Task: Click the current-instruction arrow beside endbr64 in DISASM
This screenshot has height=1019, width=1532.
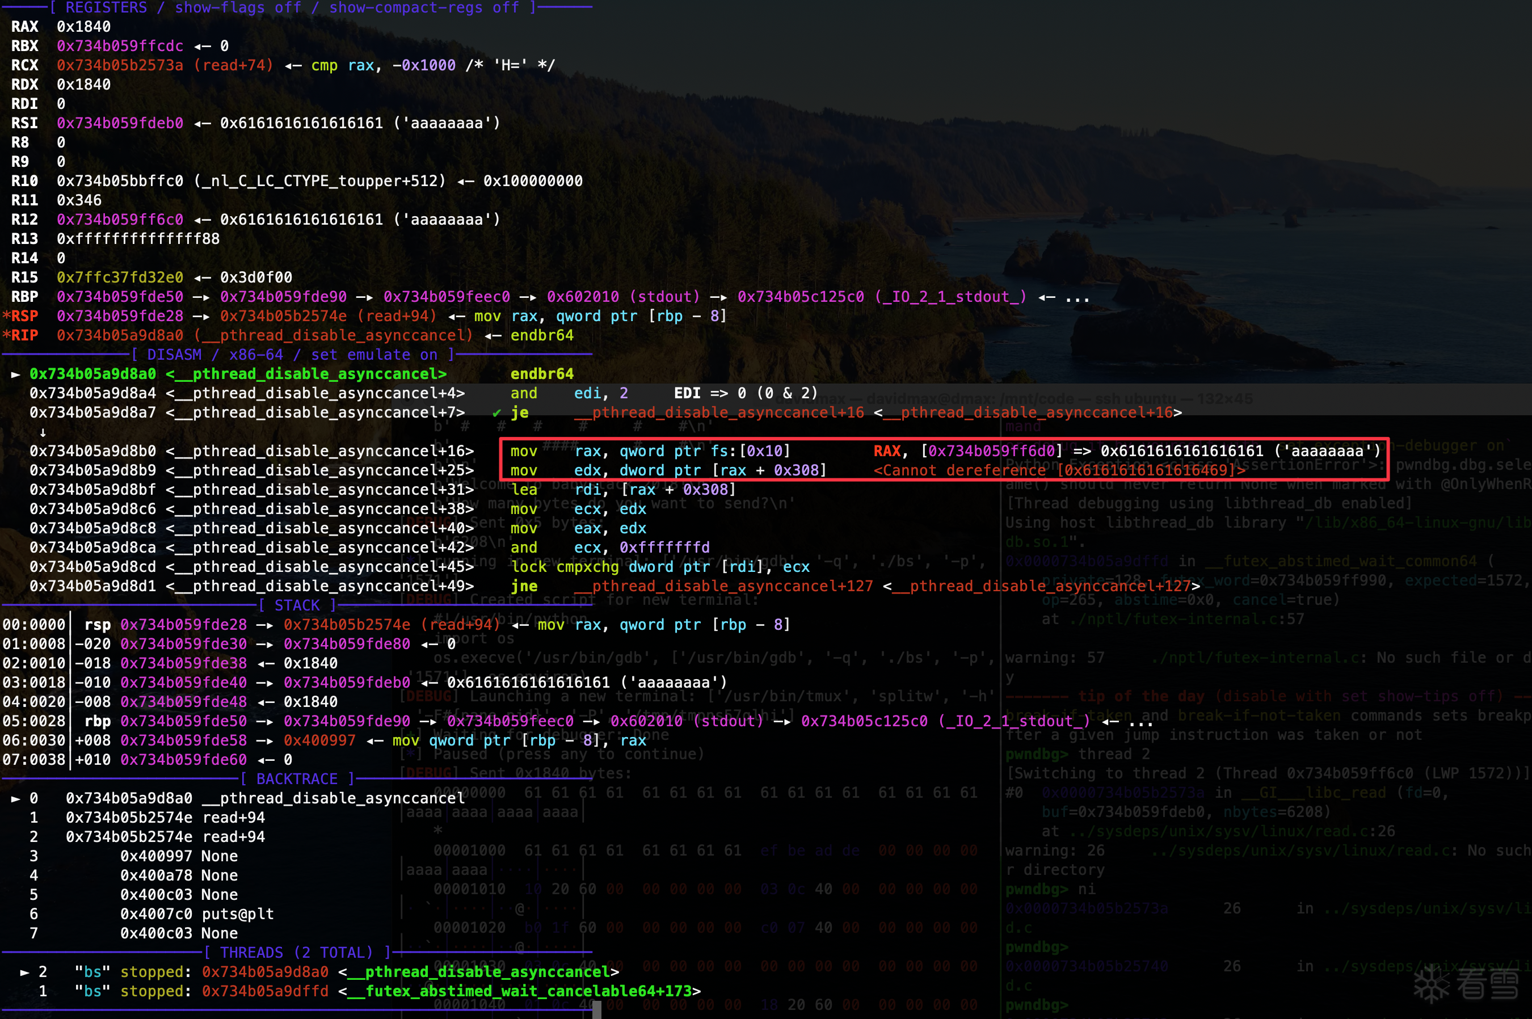Action: (15, 374)
